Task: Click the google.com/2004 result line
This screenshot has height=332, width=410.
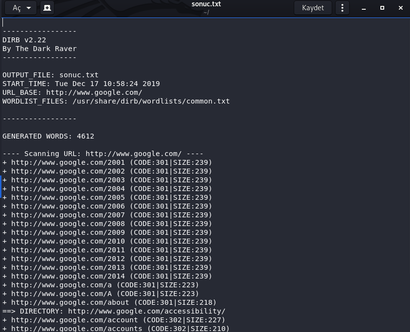Action: (107, 189)
